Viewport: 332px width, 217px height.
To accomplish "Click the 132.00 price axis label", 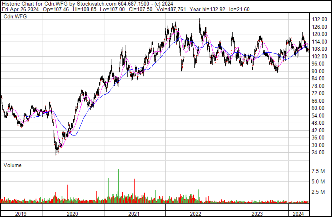I will coord(320,19).
